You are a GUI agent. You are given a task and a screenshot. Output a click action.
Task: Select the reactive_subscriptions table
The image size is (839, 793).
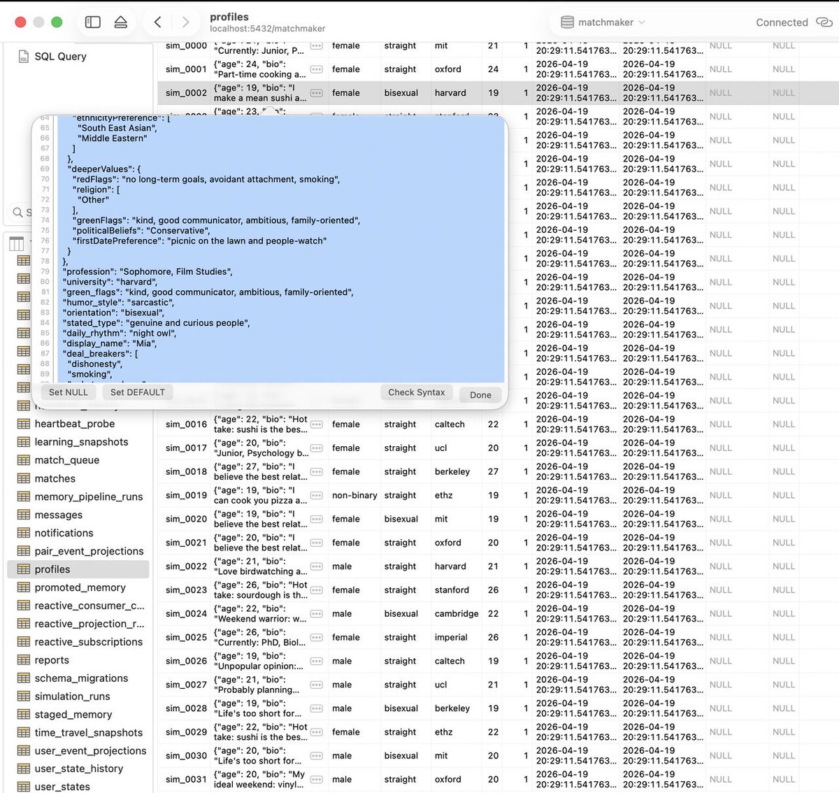[x=89, y=642]
